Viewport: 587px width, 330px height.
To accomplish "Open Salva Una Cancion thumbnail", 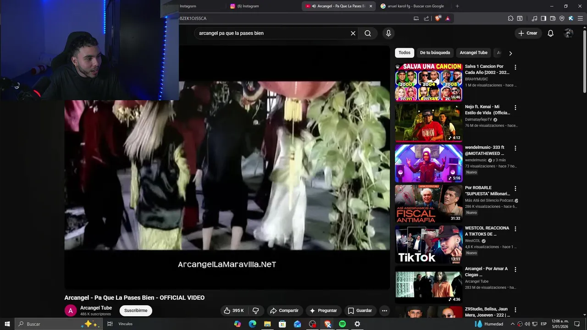I will pos(429,82).
